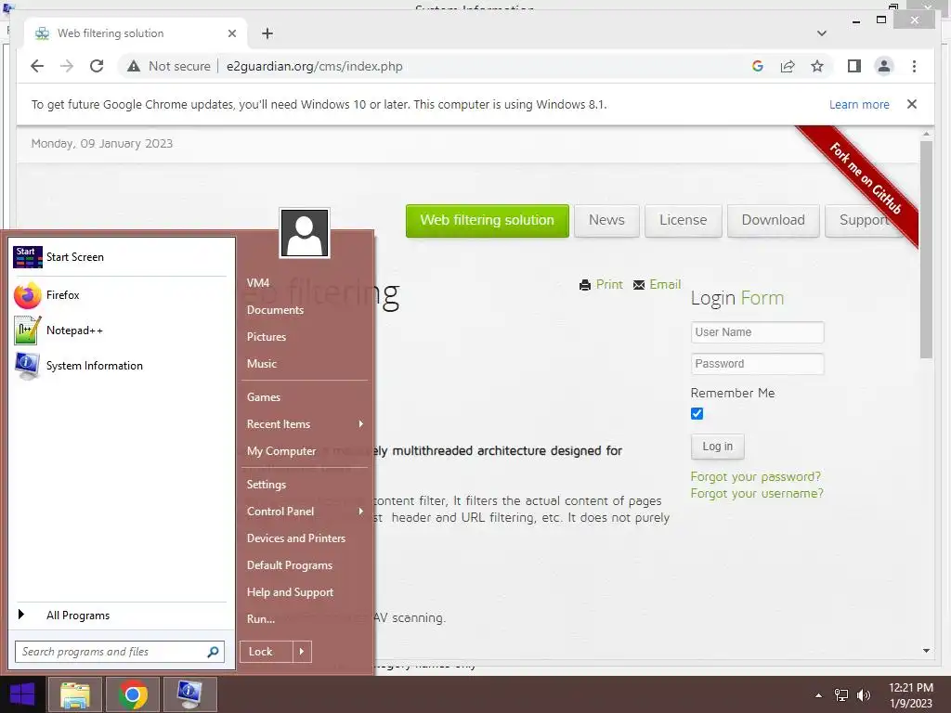This screenshot has width=951, height=713.
Task: Click the Google icon in the address bar
Action: pyautogui.click(x=758, y=66)
